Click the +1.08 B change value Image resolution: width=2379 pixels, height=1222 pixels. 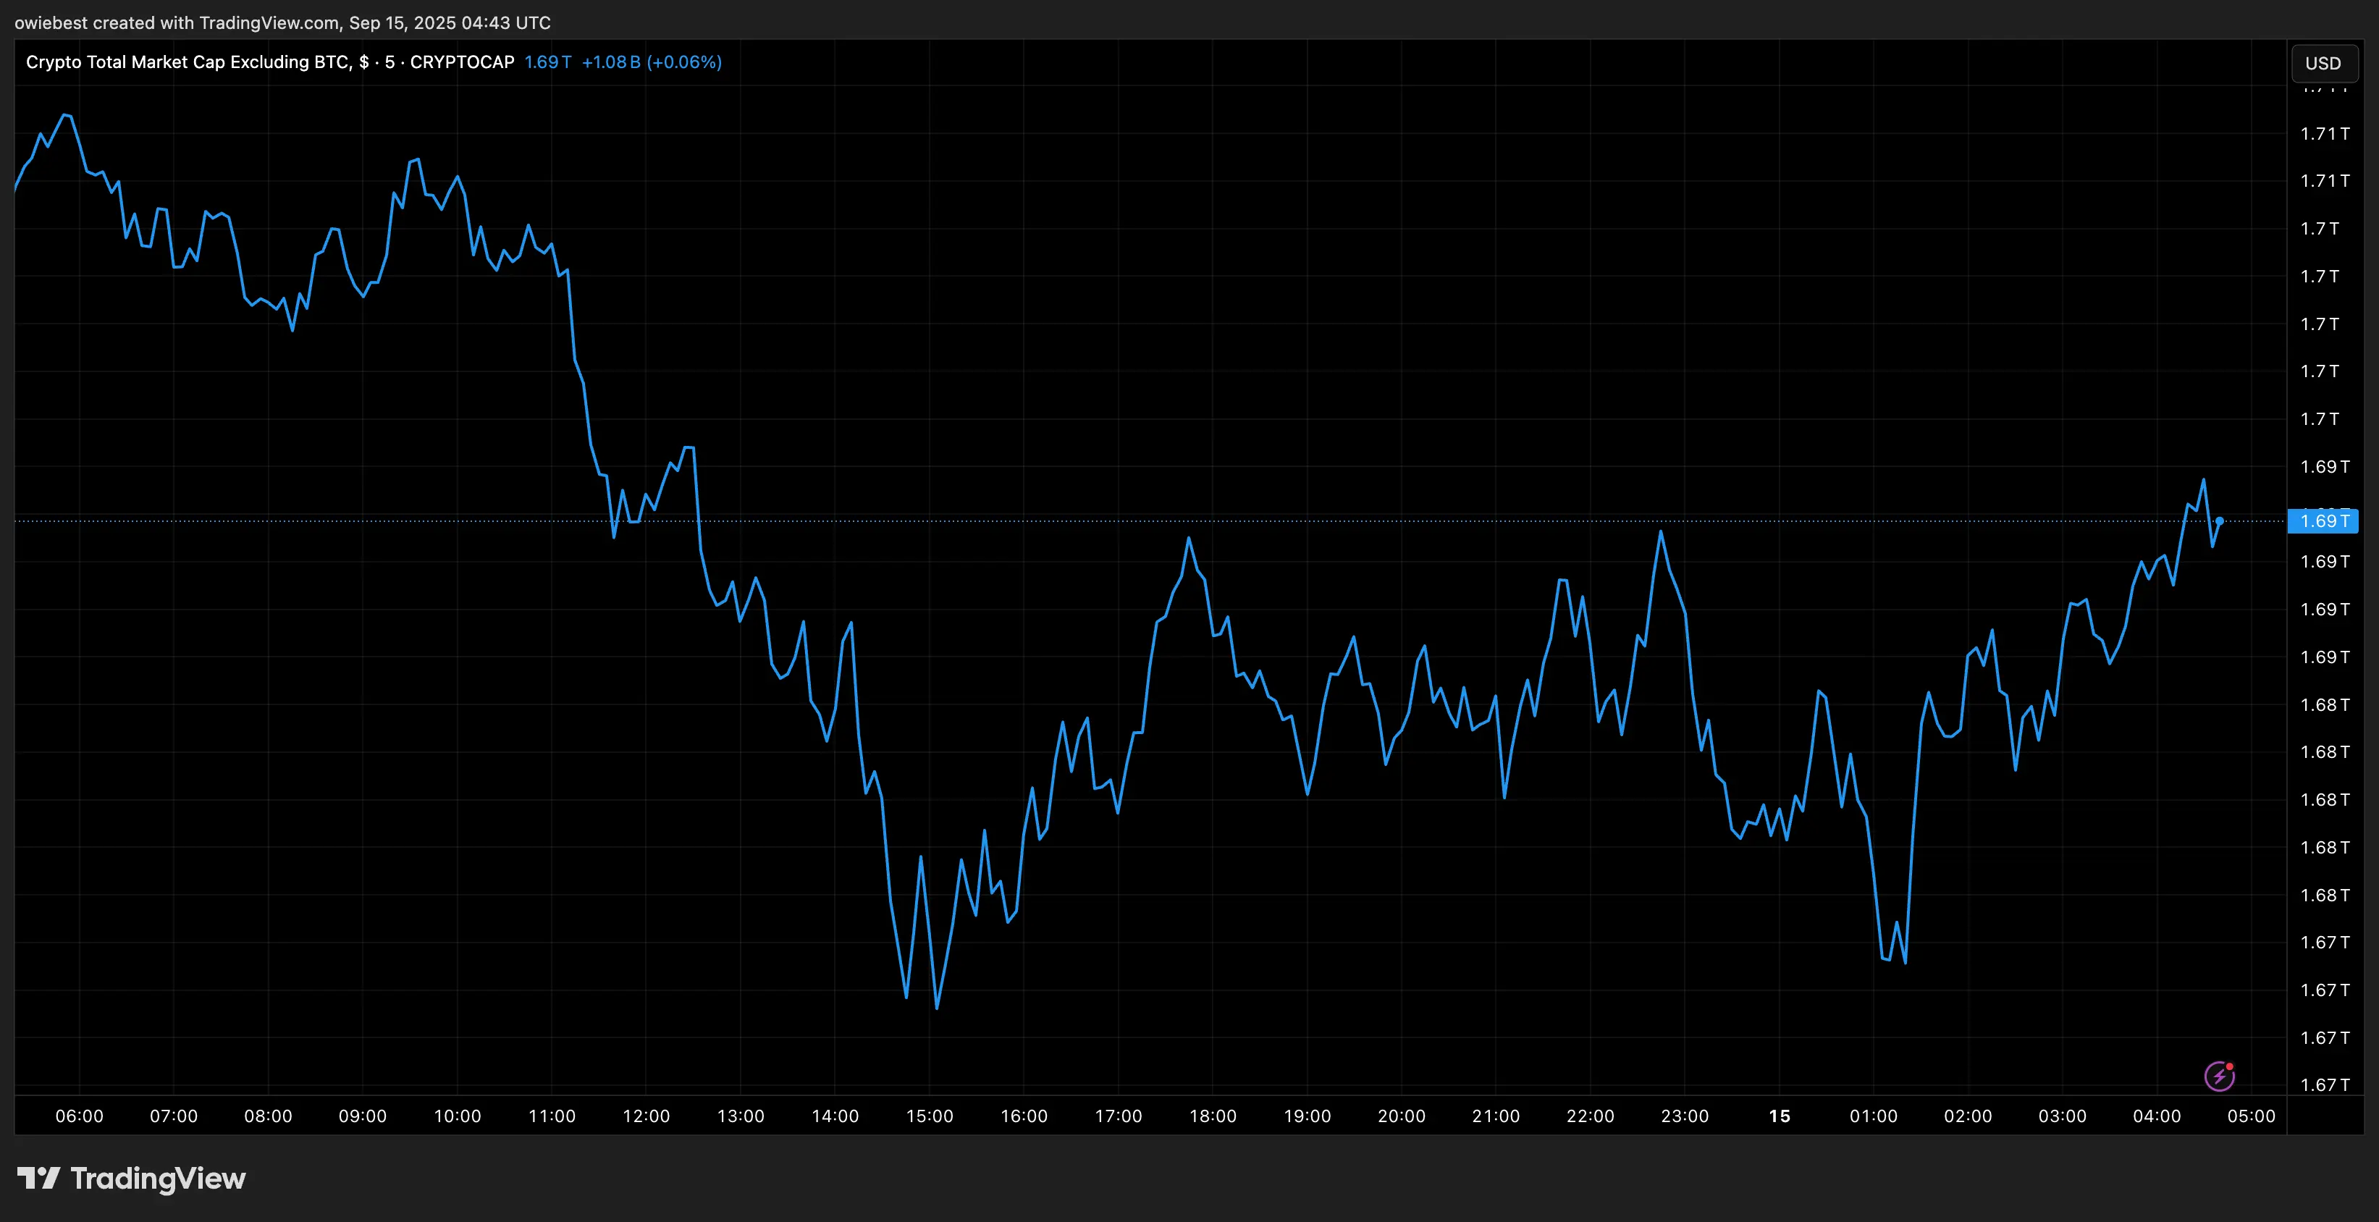610,62
